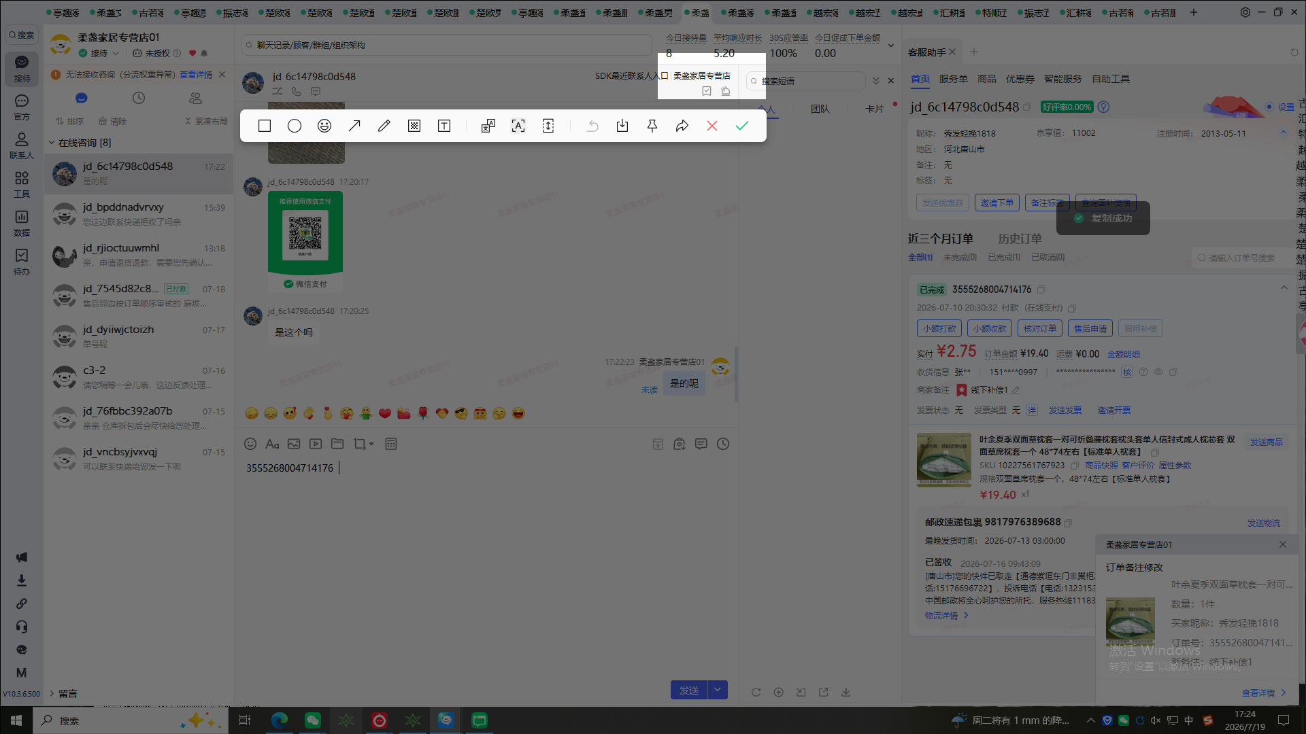The width and height of the screenshot is (1306, 734).
Task: Switch to the 优惠券 tab
Action: coord(1020,79)
